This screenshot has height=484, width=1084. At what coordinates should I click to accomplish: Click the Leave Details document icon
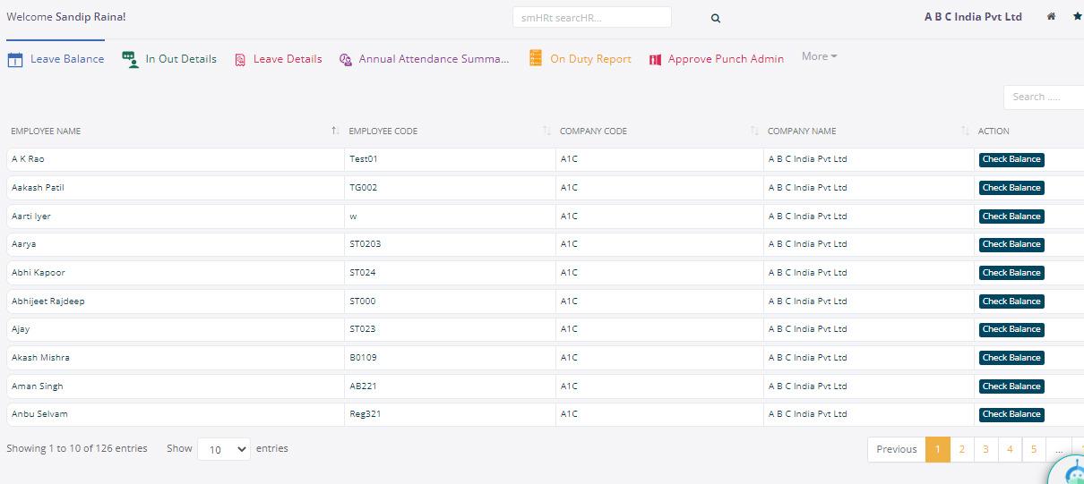coord(240,60)
